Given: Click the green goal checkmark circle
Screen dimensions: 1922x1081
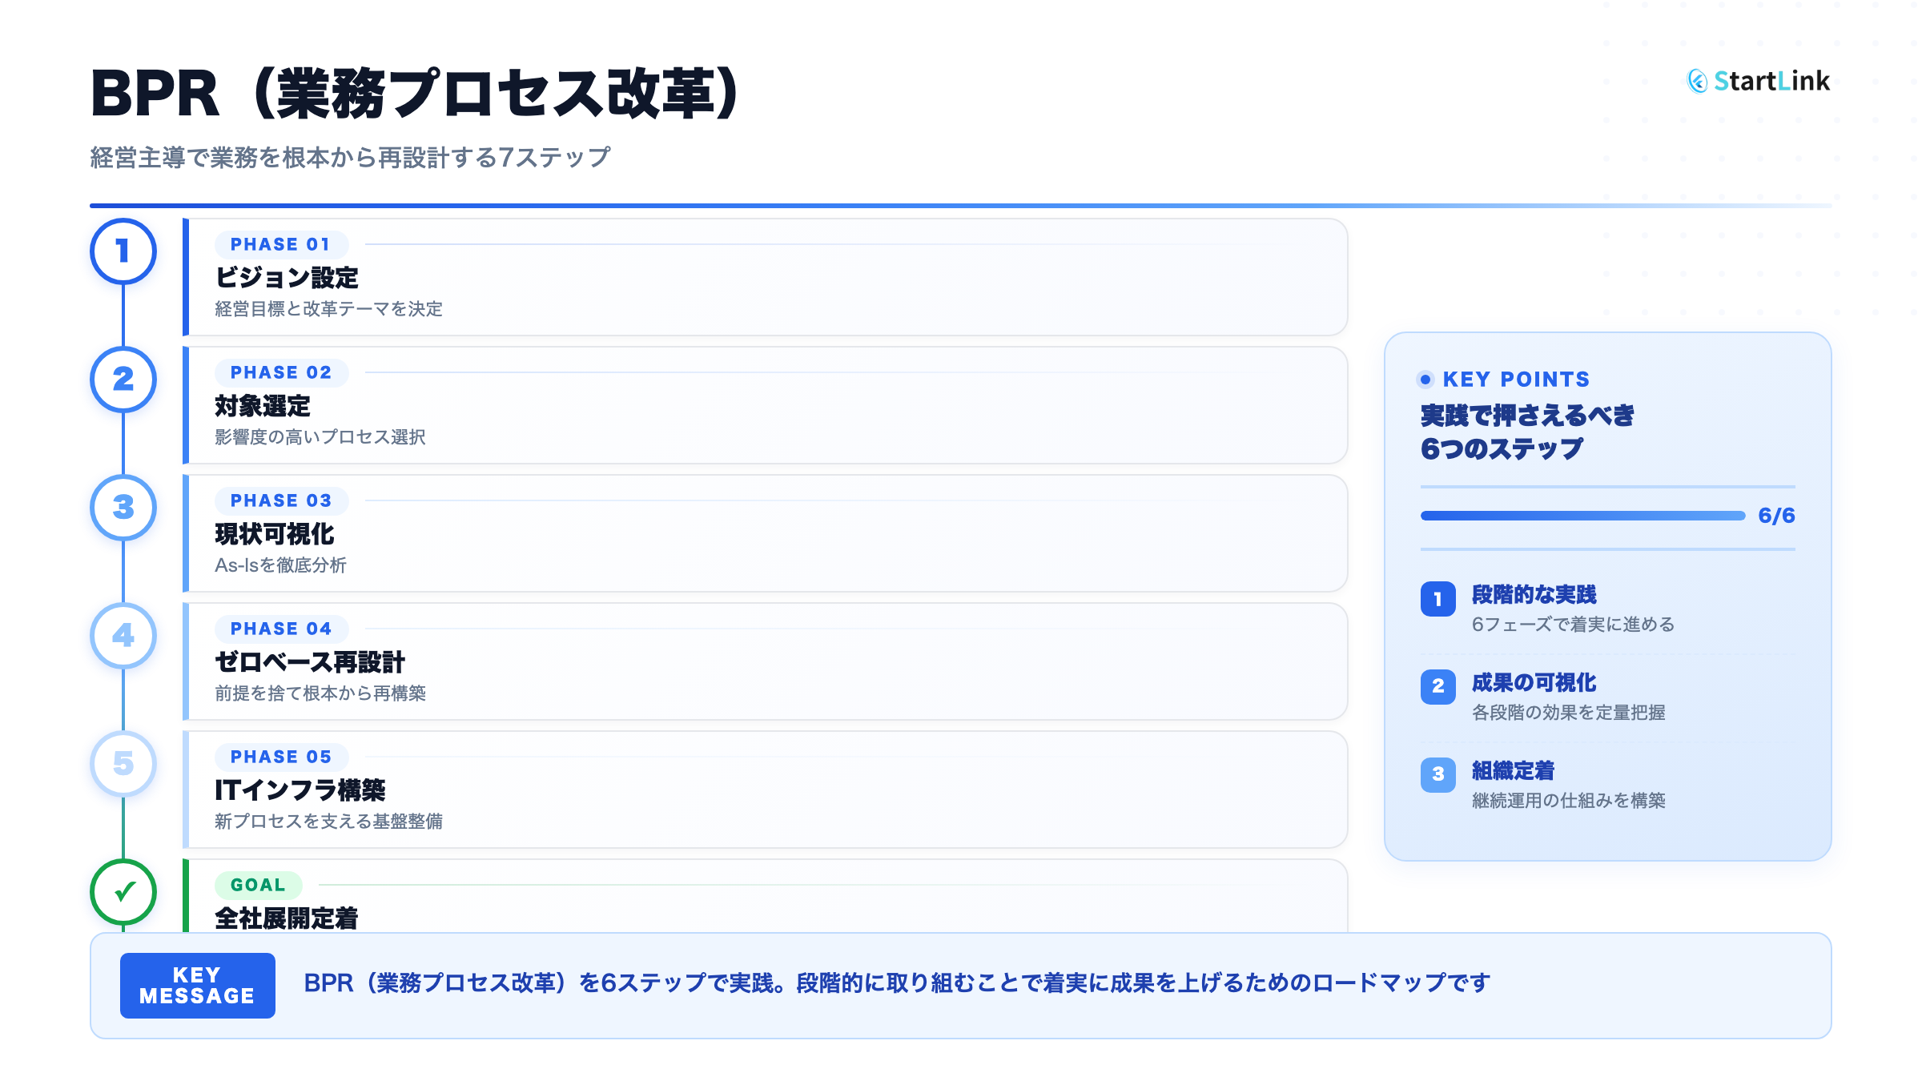Looking at the screenshot, I should [123, 892].
